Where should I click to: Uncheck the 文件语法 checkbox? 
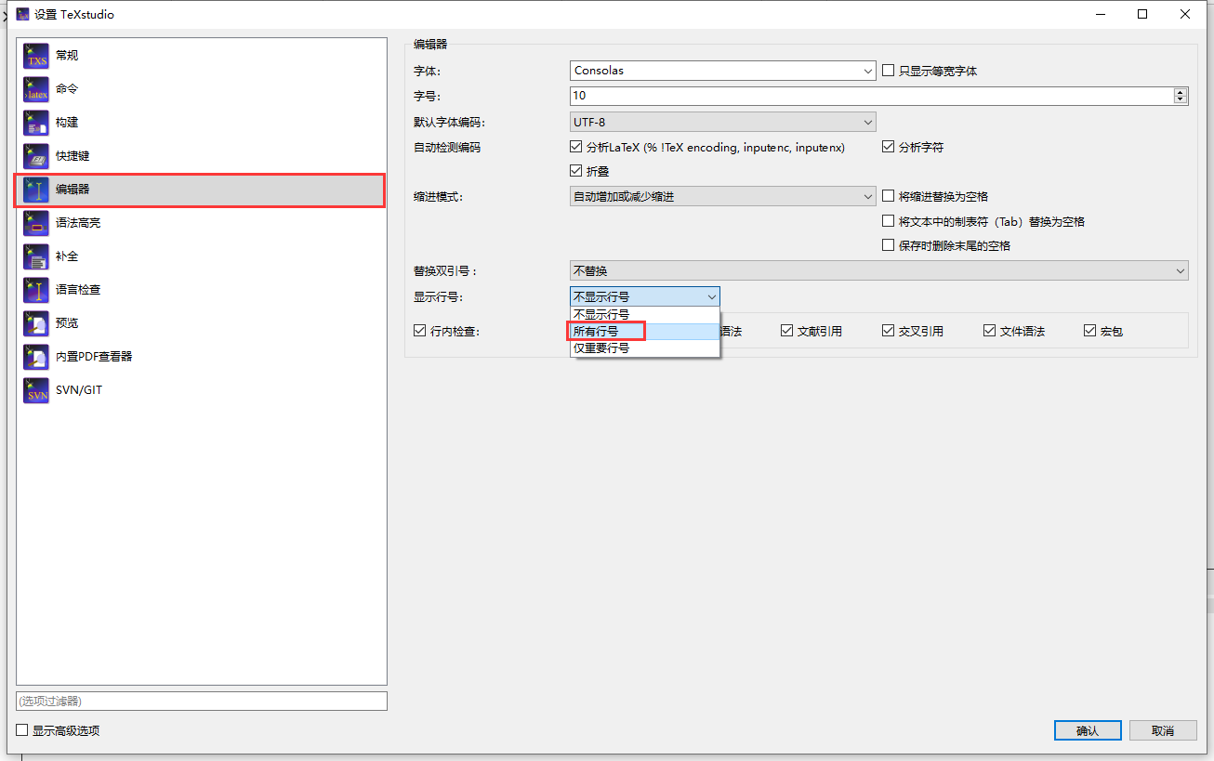pos(990,331)
